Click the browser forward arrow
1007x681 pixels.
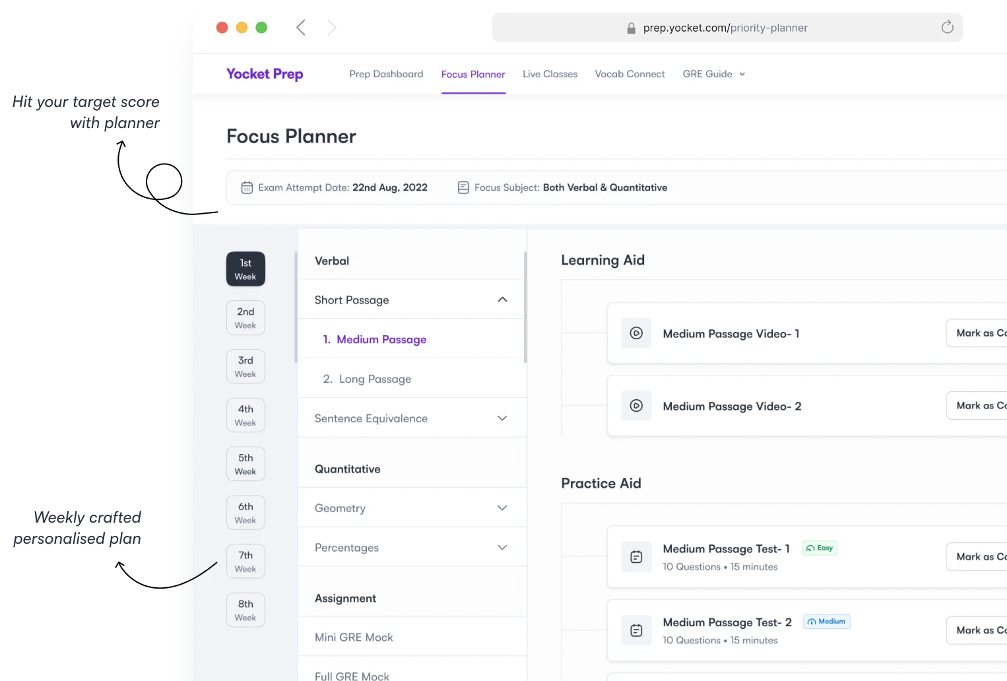coord(332,27)
